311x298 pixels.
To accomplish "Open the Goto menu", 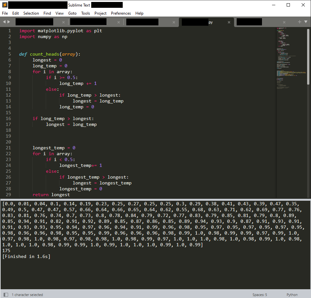I will pos(72,13).
